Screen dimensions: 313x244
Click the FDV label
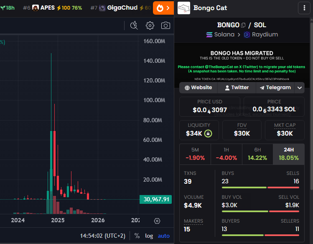coord(242,125)
